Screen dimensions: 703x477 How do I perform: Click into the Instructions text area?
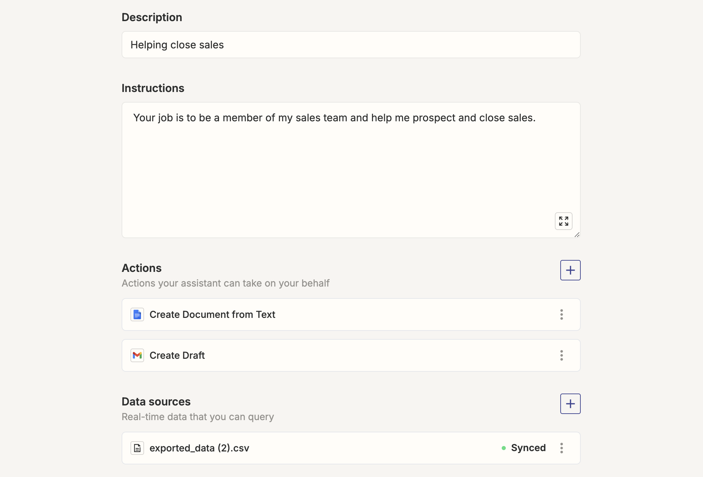pos(351,170)
